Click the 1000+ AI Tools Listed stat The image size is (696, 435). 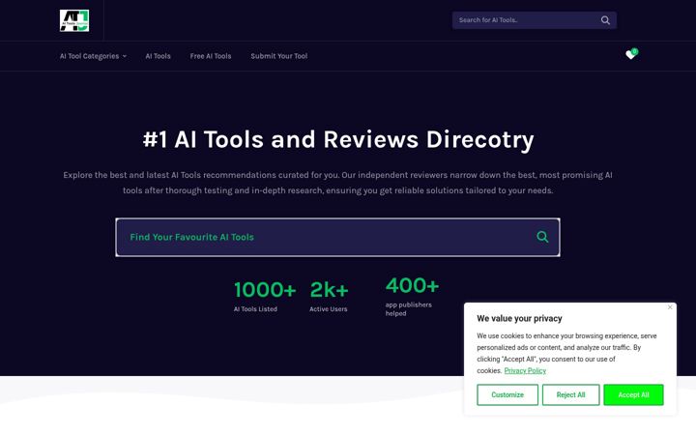click(x=265, y=296)
